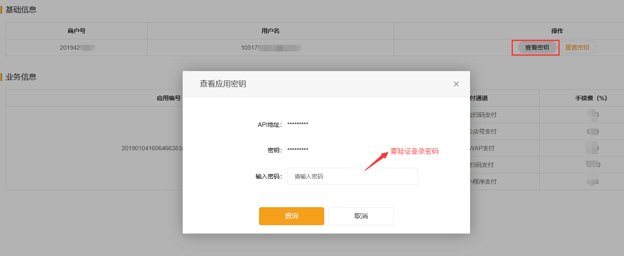Image resolution: width=624 pixels, height=256 pixels.
Task: Click the 查看密钥 button
Action: coord(537,48)
